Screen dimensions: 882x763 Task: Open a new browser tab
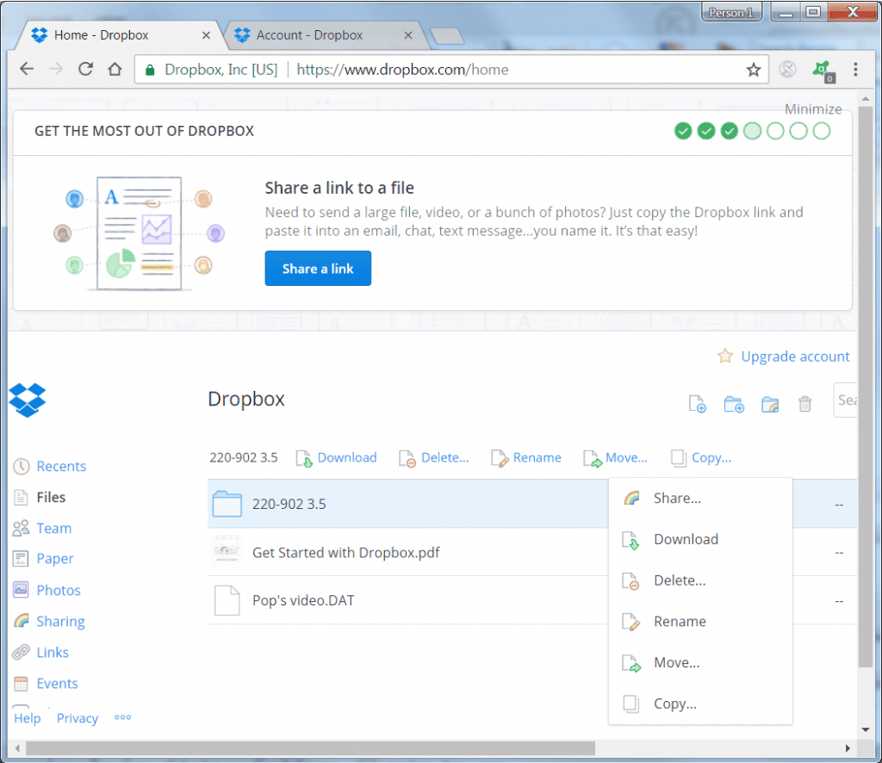447,36
